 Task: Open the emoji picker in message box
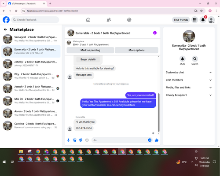(150, 140)
